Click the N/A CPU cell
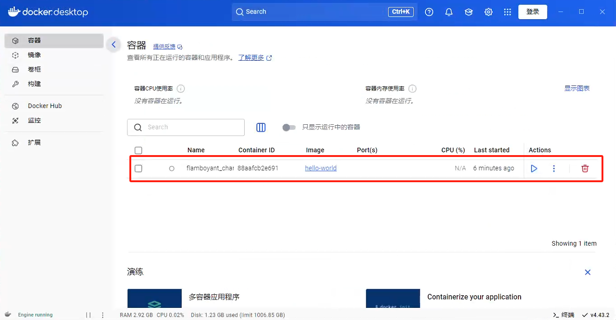The width and height of the screenshot is (616, 320). (460, 168)
